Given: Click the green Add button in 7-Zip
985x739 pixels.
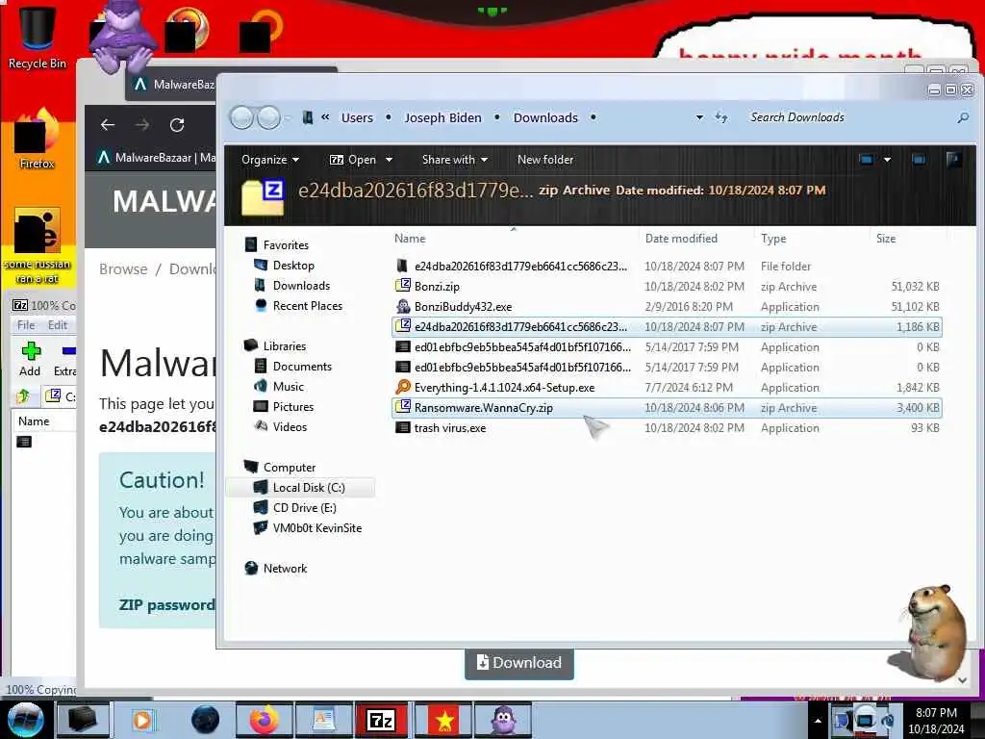Looking at the screenshot, I should click(x=30, y=359).
